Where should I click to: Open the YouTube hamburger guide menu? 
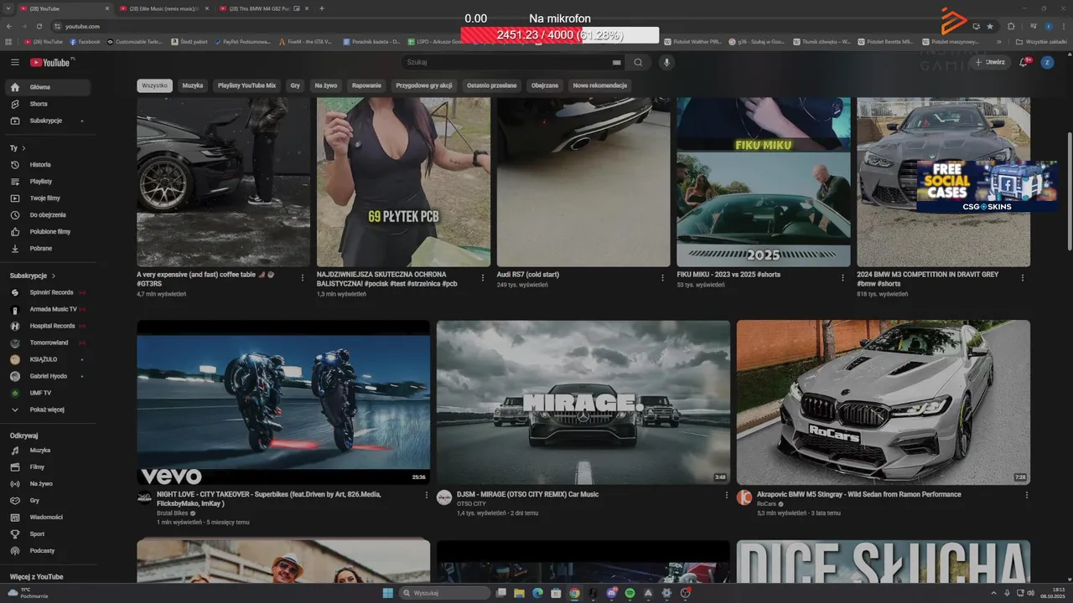click(x=14, y=63)
